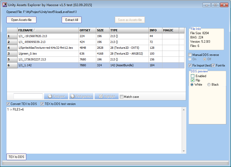The height and width of the screenshot is (167, 231).
Task: Click the log scrollbar up arrow
Action: pyautogui.click(x=184, y=110)
